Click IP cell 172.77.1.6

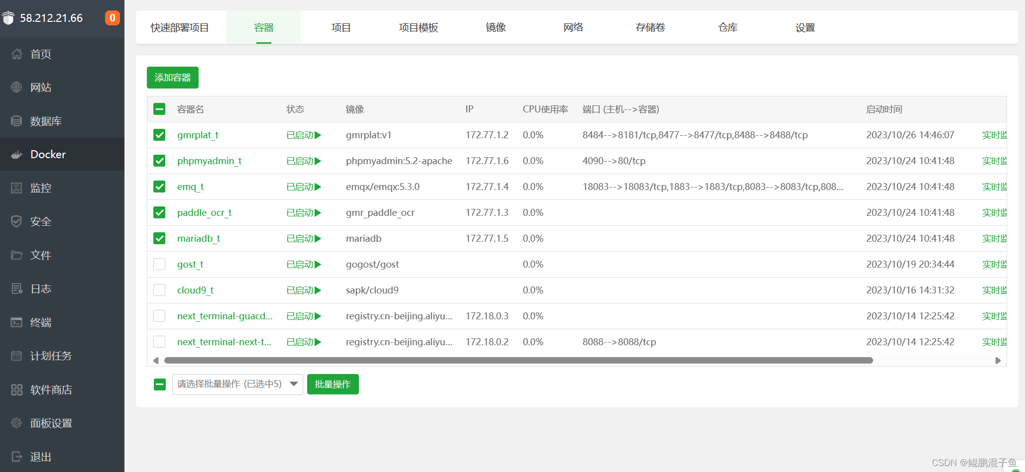[487, 161]
